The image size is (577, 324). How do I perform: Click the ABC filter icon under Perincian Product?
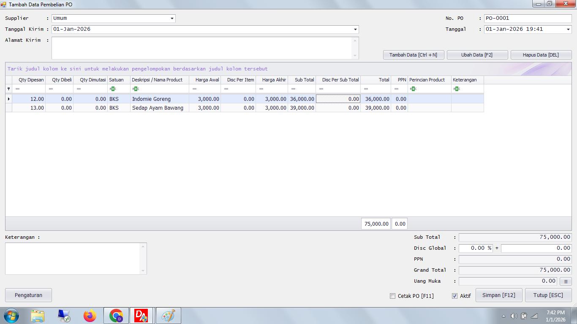[414, 89]
